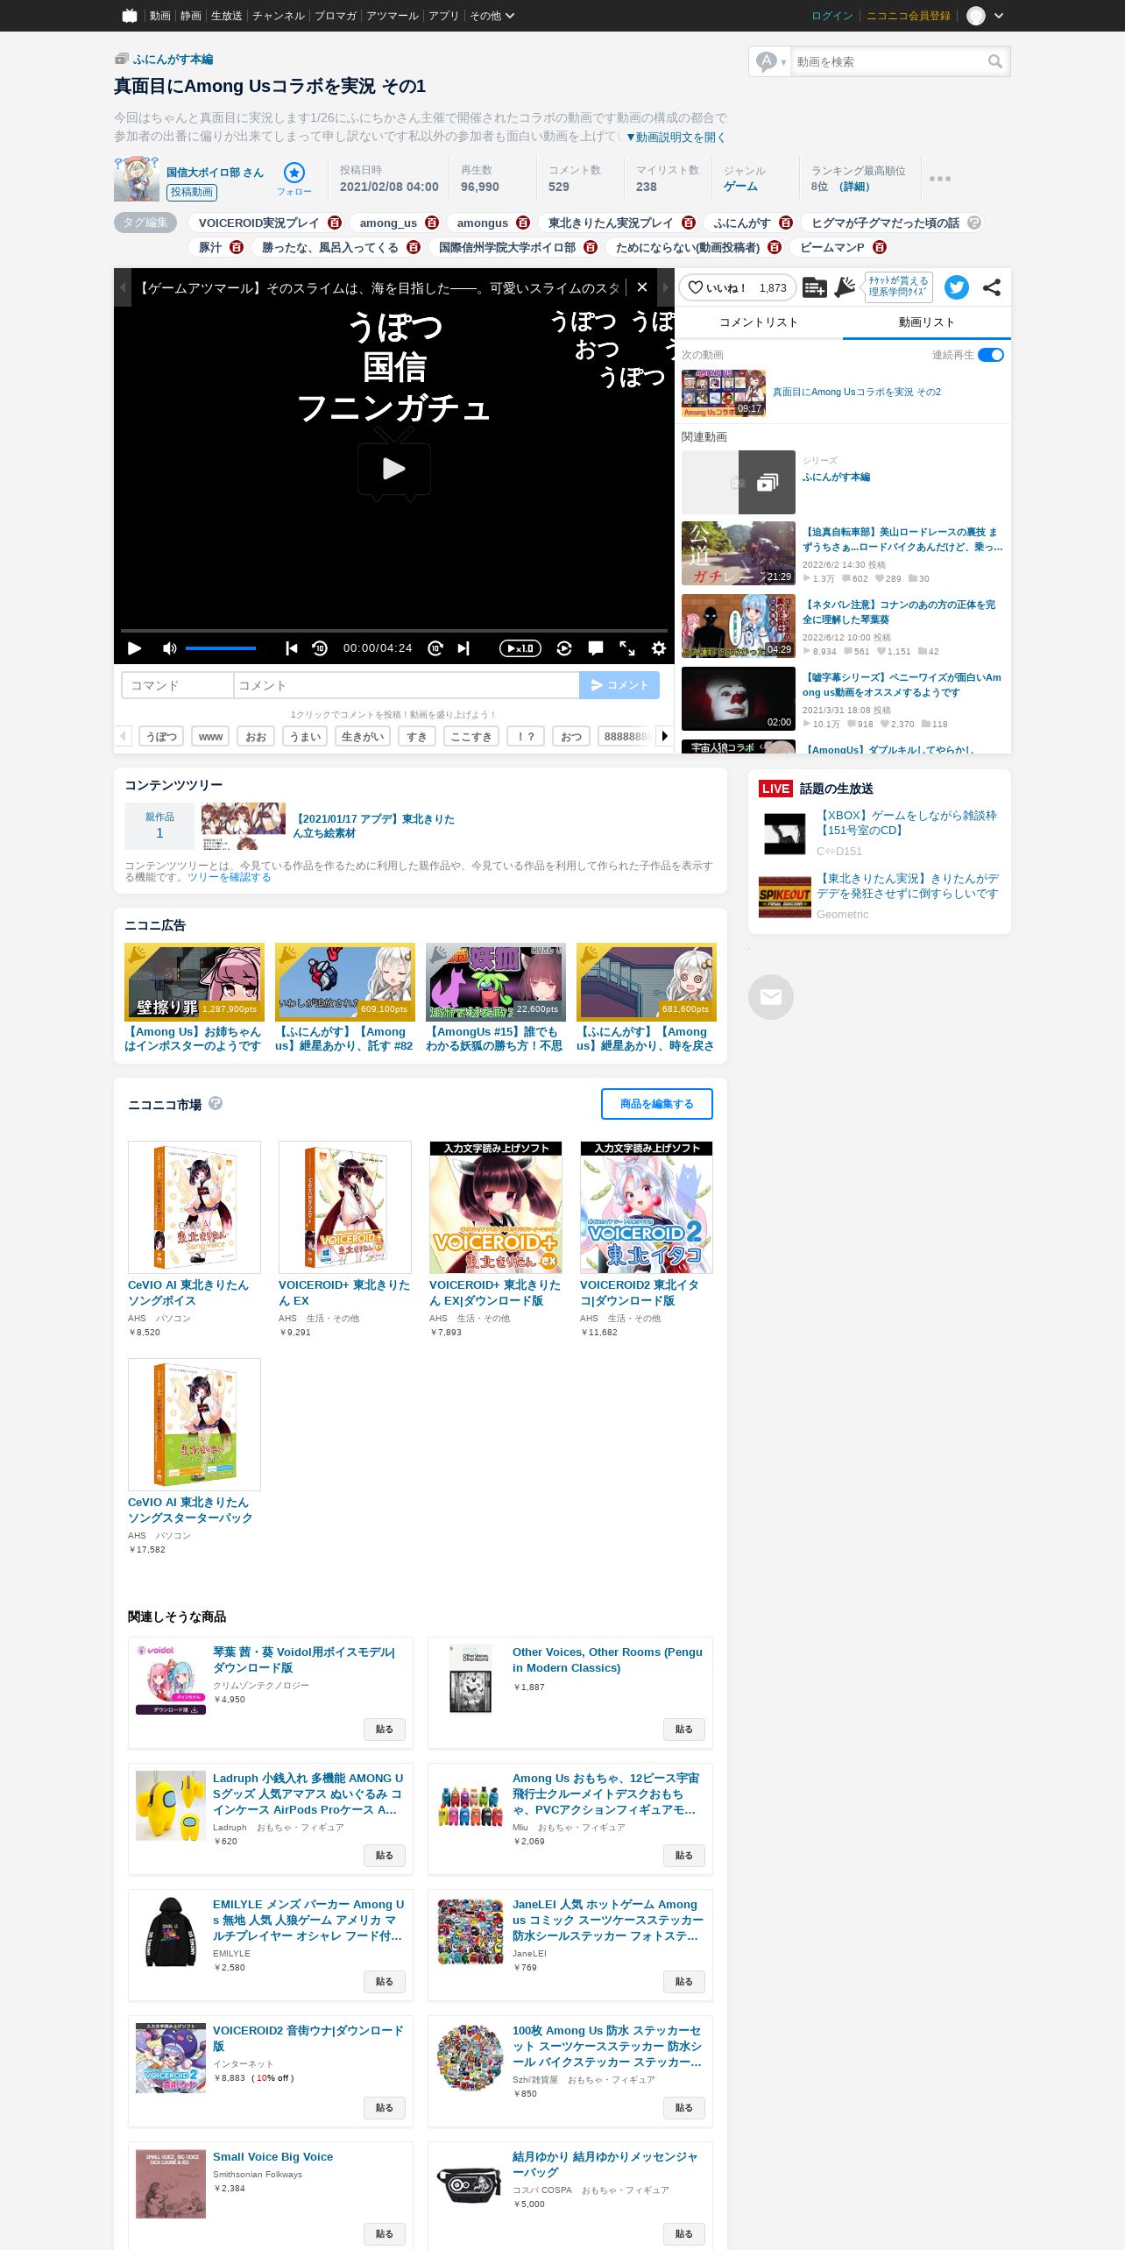
Task: Click the dictionary icon on ヒグマが子グマだった頃の話 tag
Action: (974, 223)
